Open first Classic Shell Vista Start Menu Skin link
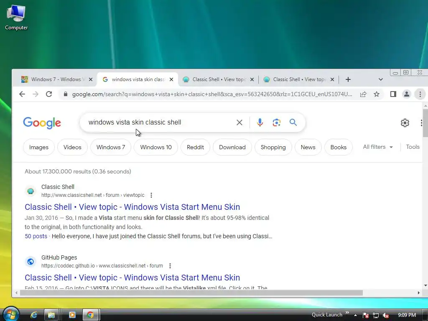This screenshot has height=321, width=428. tap(132, 207)
